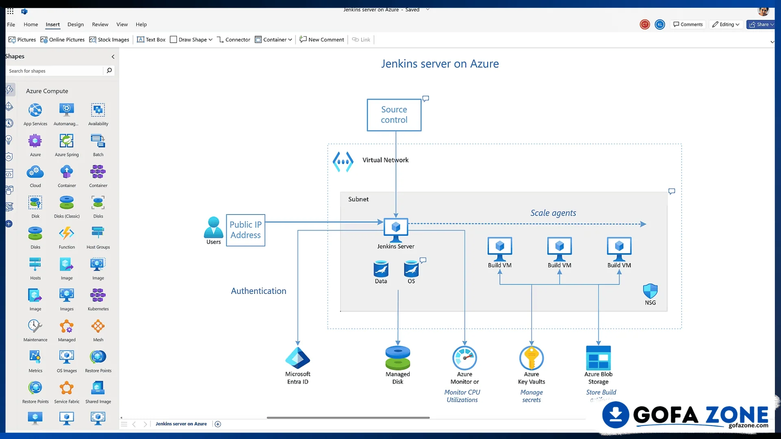Open the View tab
Image resolution: width=781 pixels, height=439 pixels.
point(122,24)
